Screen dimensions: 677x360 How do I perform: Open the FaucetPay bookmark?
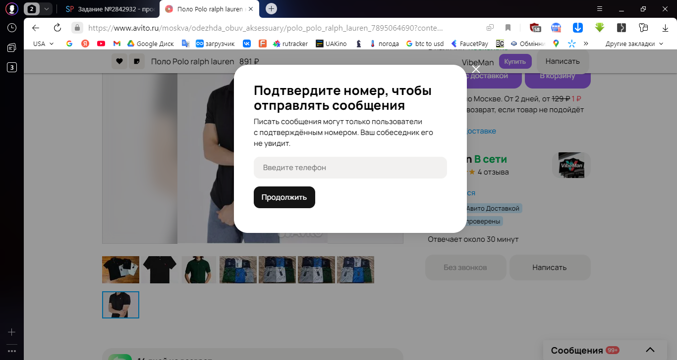pyautogui.click(x=469, y=44)
